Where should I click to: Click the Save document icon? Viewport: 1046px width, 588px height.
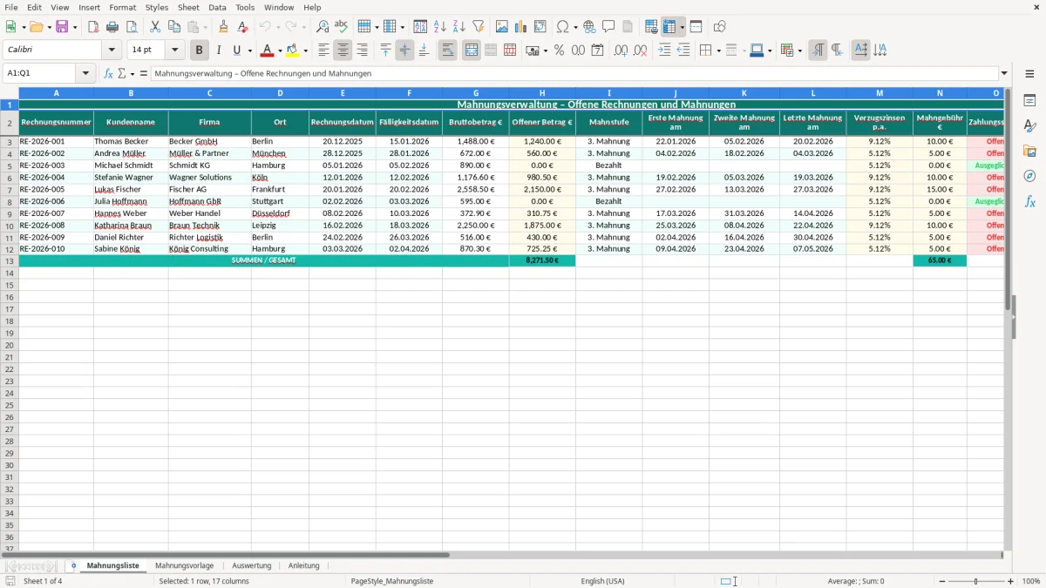62,27
